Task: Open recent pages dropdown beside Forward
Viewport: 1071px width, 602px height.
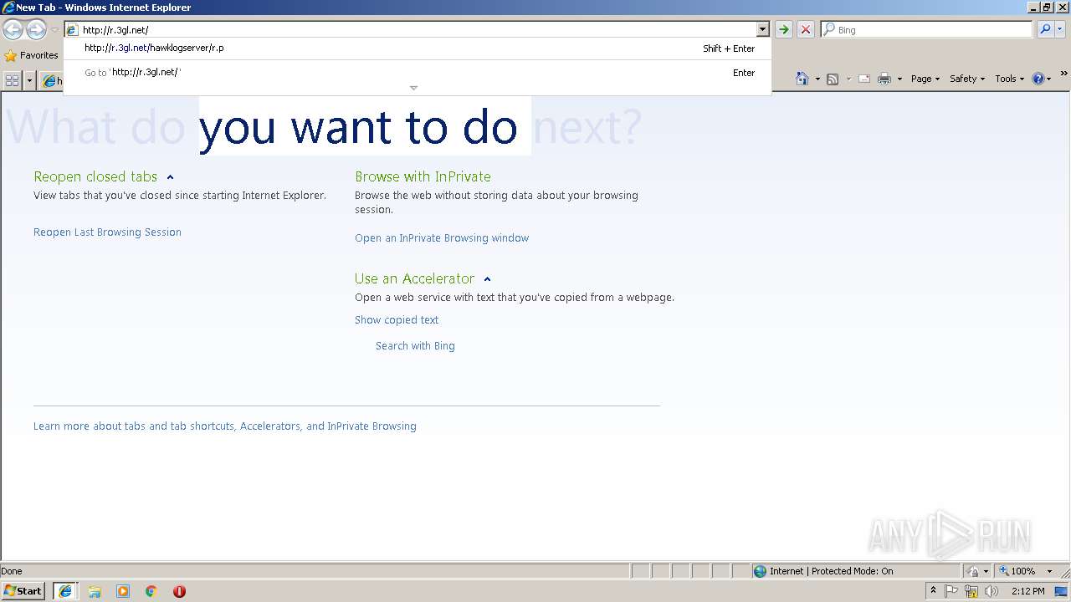Action: (54, 30)
